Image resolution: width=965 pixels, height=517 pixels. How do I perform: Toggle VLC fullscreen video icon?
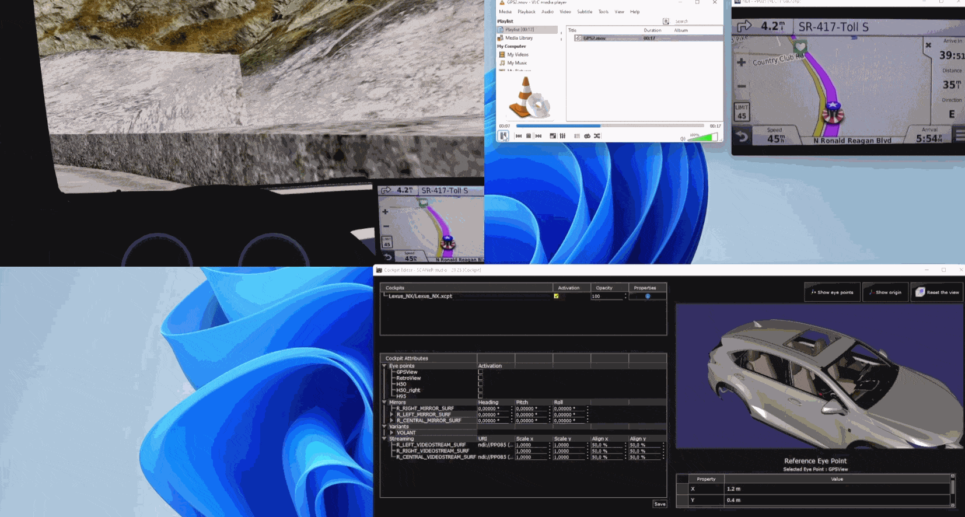[553, 136]
